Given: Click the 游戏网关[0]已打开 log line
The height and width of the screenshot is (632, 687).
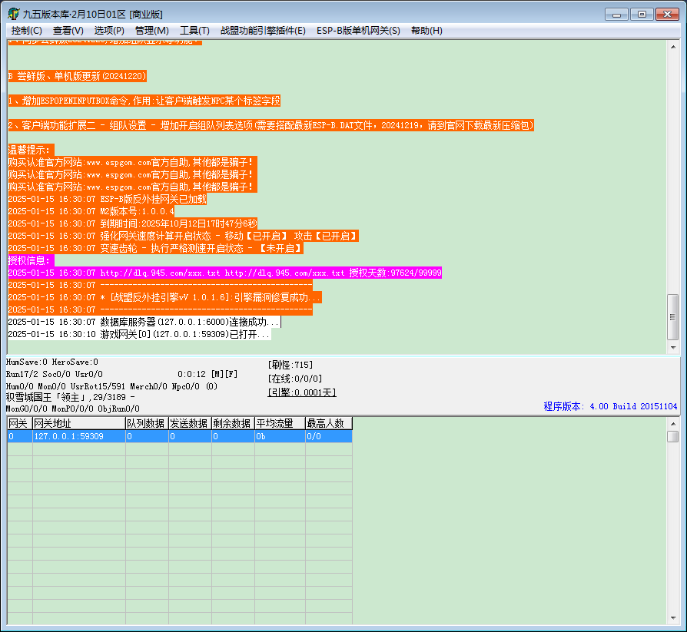Looking at the screenshot, I should point(139,334).
